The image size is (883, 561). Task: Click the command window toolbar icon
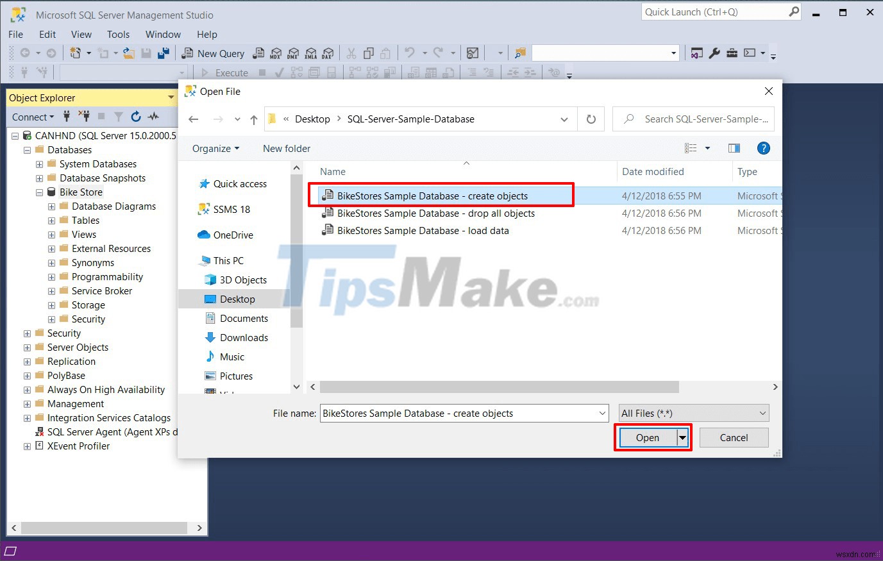[x=750, y=53]
